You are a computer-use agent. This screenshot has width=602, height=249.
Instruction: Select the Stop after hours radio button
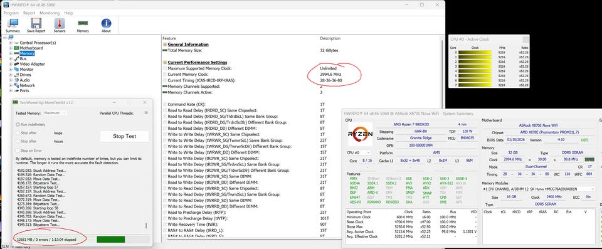[18, 141]
